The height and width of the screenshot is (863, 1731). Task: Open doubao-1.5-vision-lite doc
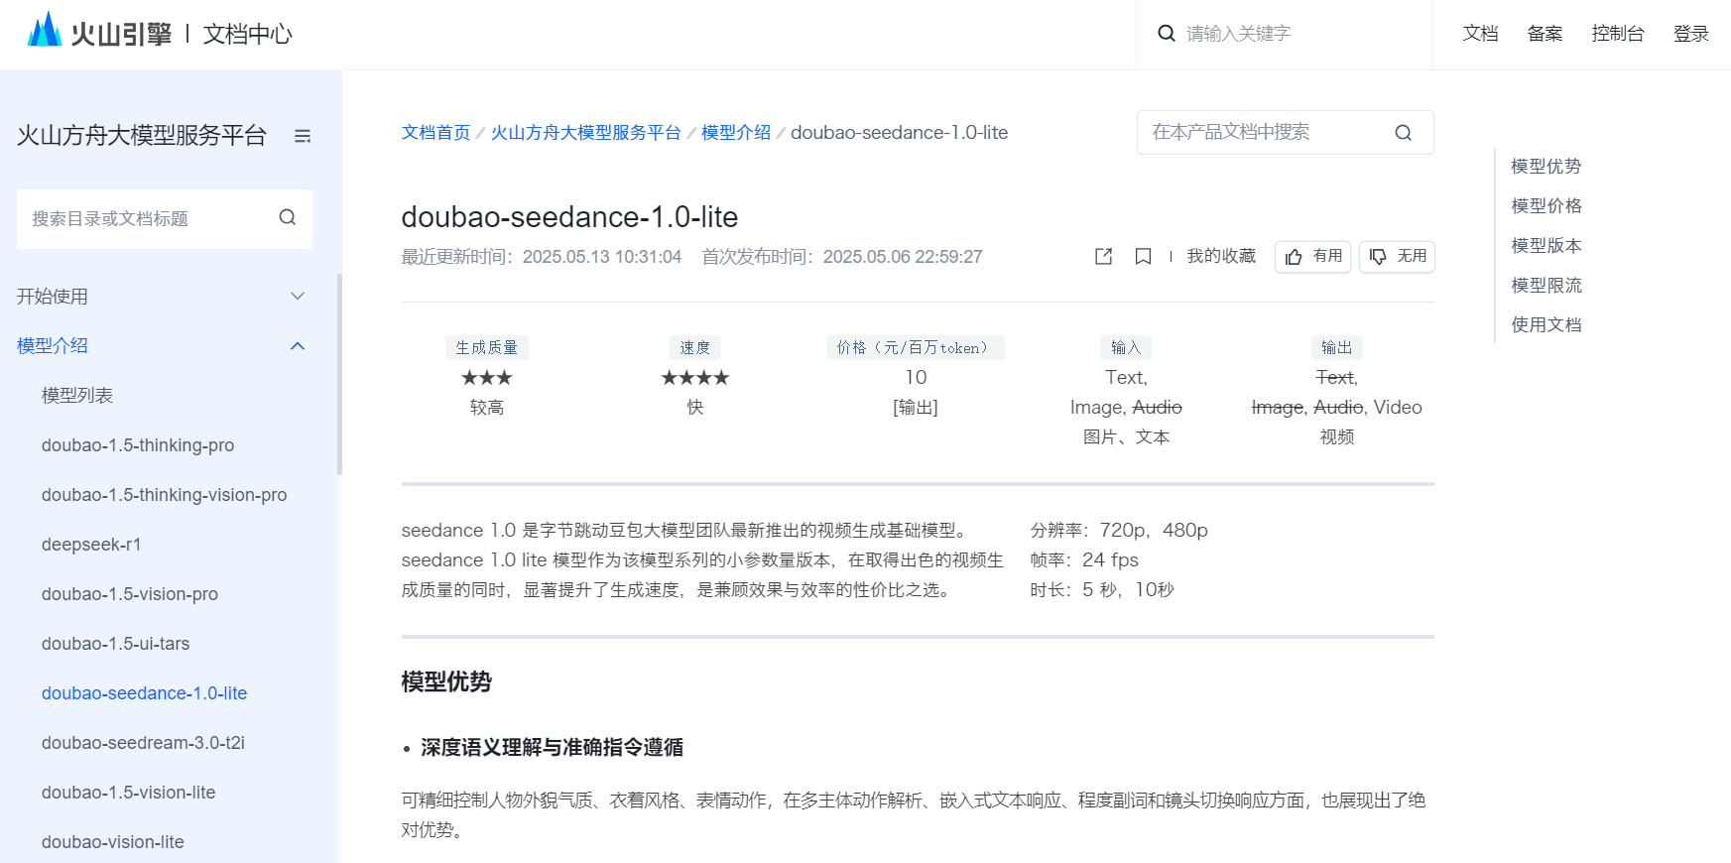click(129, 793)
